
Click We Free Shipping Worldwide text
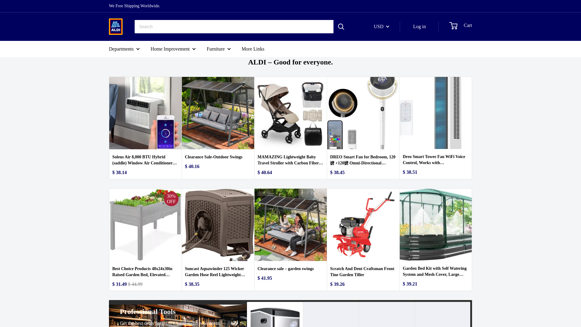coord(134,6)
